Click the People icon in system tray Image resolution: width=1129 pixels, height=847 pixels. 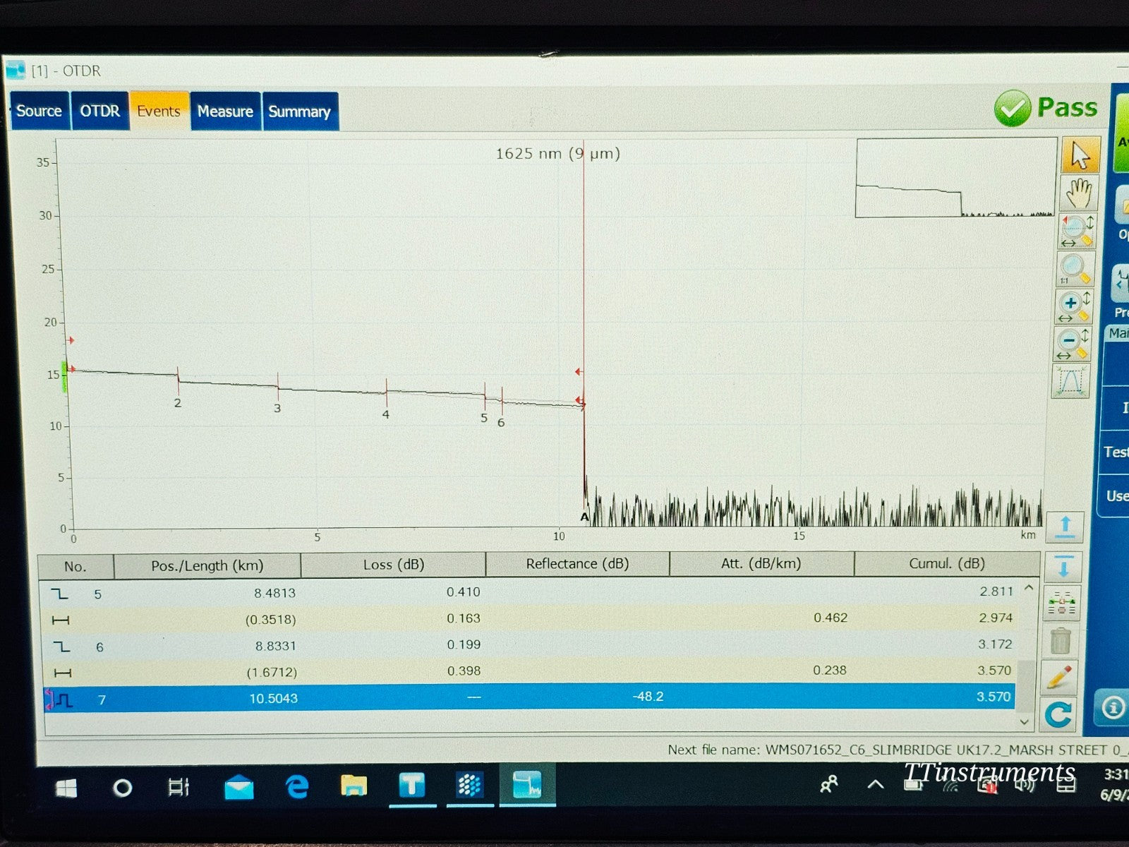(x=829, y=783)
